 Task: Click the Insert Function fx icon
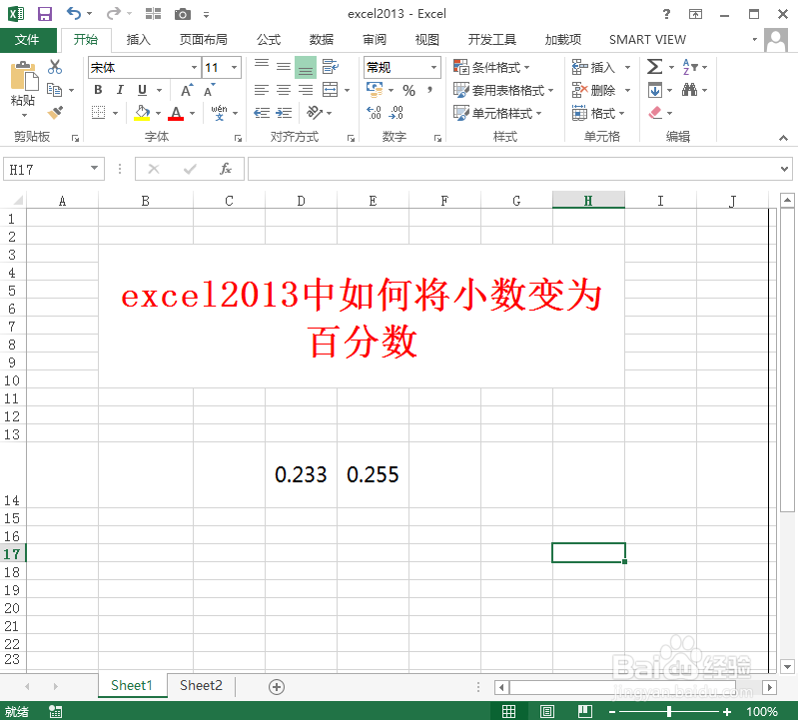click(x=226, y=169)
